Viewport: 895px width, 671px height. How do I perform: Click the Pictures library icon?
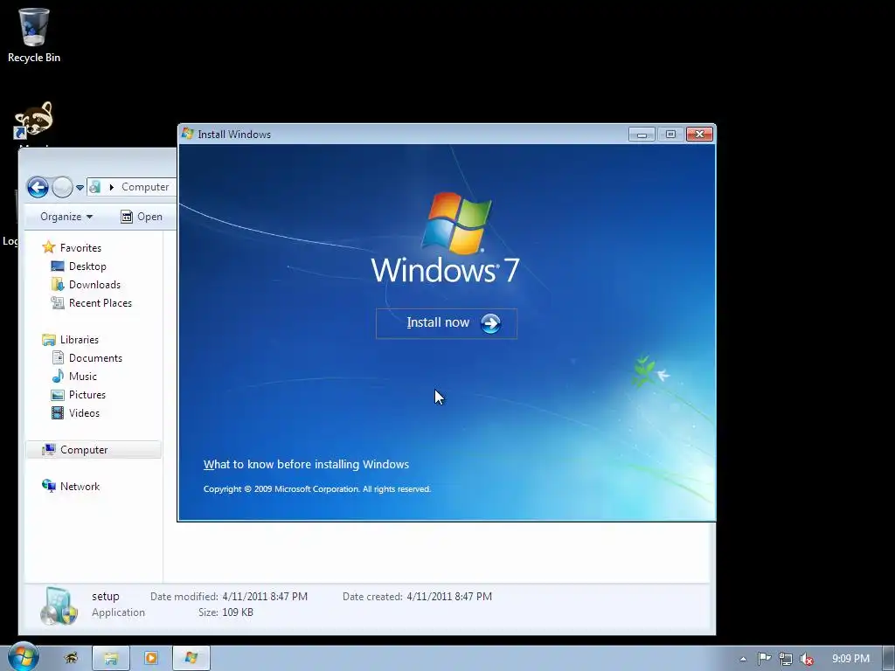coord(58,395)
